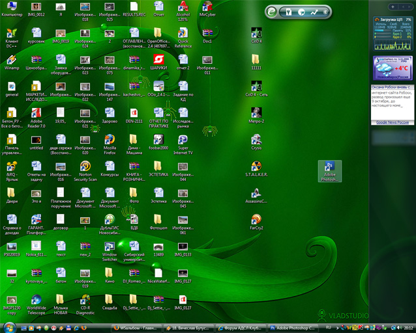Launch the CoD 4 game shortcut
Image resolution: width=416 pixels, height=333 pixels.
(x=256, y=36)
